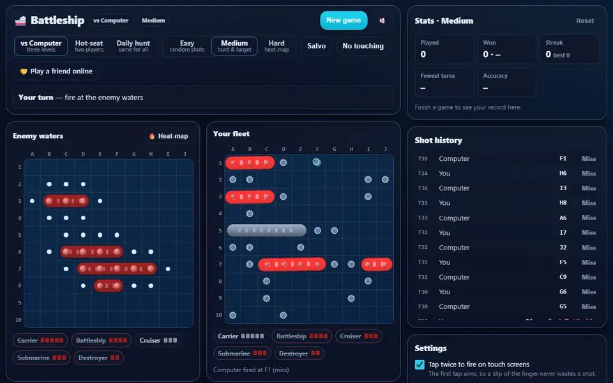The image size is (613, 383).
Task: Click the 'Medium' header badge
Action: coord(153,20)
